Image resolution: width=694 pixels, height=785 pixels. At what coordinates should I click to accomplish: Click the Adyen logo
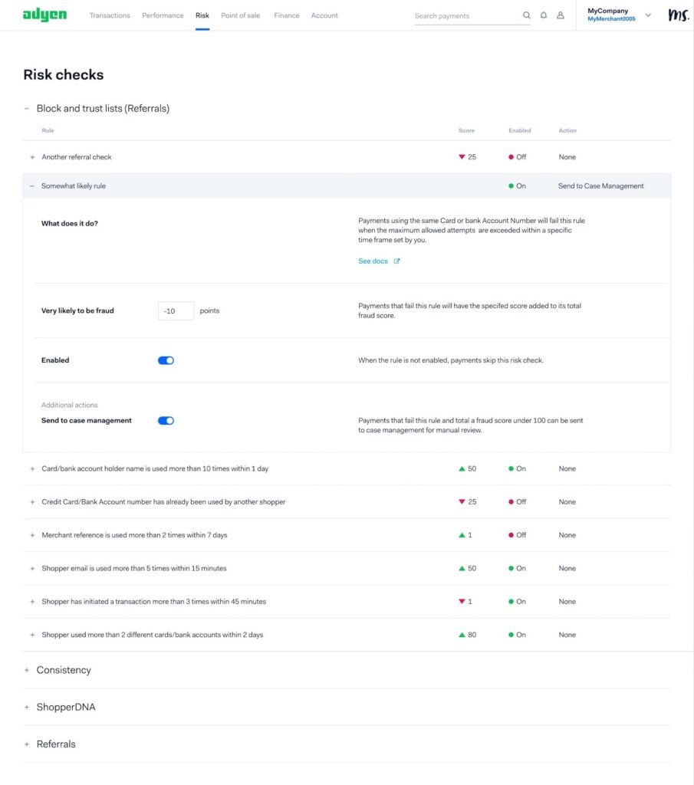(x=44, y=15)
